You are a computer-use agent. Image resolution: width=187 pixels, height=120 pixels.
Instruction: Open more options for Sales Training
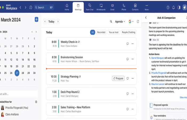pyautogui.click(x=133, y=109)
